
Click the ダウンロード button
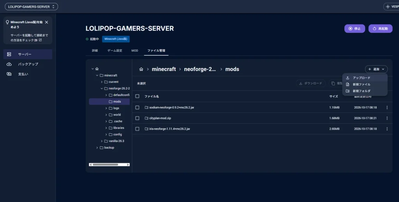[x=311, y=83]
